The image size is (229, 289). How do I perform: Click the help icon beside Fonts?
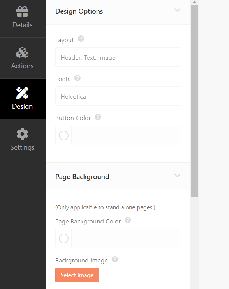(78, 78)
